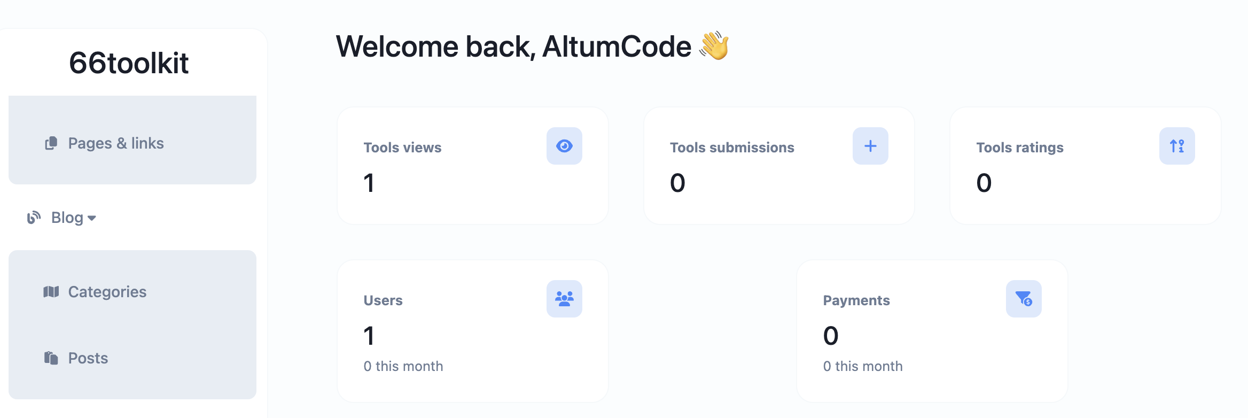
Task: Click the plus icon on Tools submissions card
Action: [870, 146]
